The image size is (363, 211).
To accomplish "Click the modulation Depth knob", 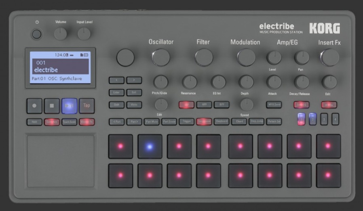I will point(246,82).
